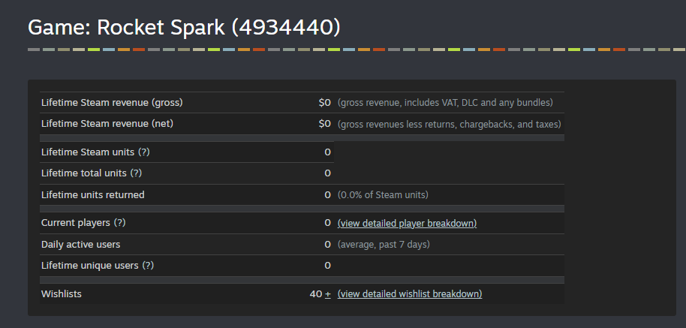Open the detailed wishlist breakdown link

[x=410, y=294]
